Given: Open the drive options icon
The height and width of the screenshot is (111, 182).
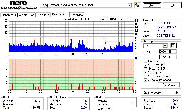Looking at the screenshot, I should pos(138,5).
